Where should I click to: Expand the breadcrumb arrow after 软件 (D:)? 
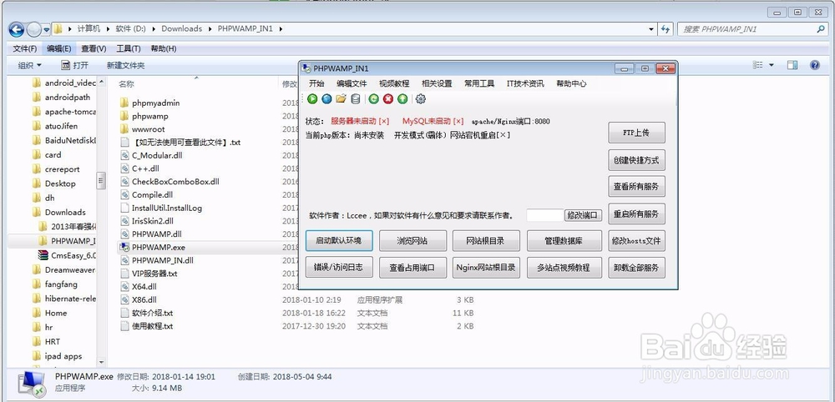click(153, 28)
